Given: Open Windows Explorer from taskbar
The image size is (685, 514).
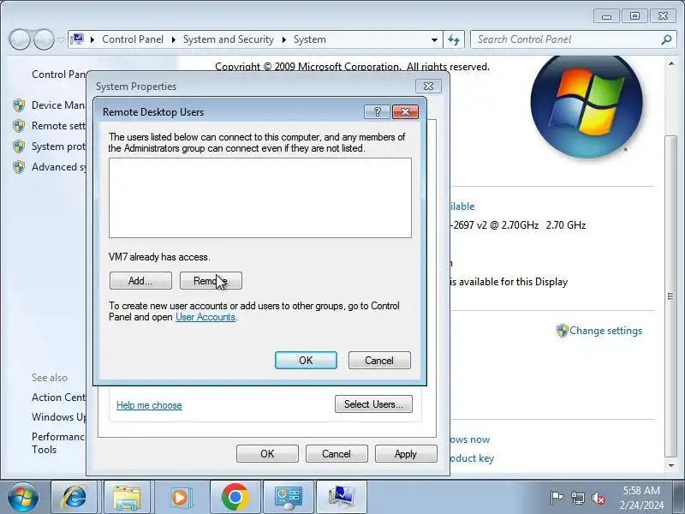Looking at the screenshot, I should (x=127, y=497).
